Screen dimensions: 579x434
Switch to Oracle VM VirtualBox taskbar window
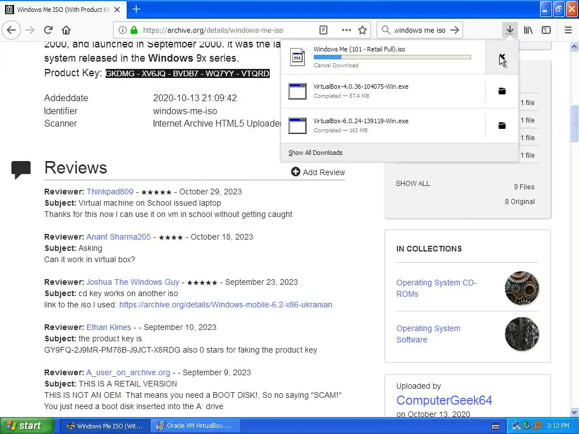195,426
